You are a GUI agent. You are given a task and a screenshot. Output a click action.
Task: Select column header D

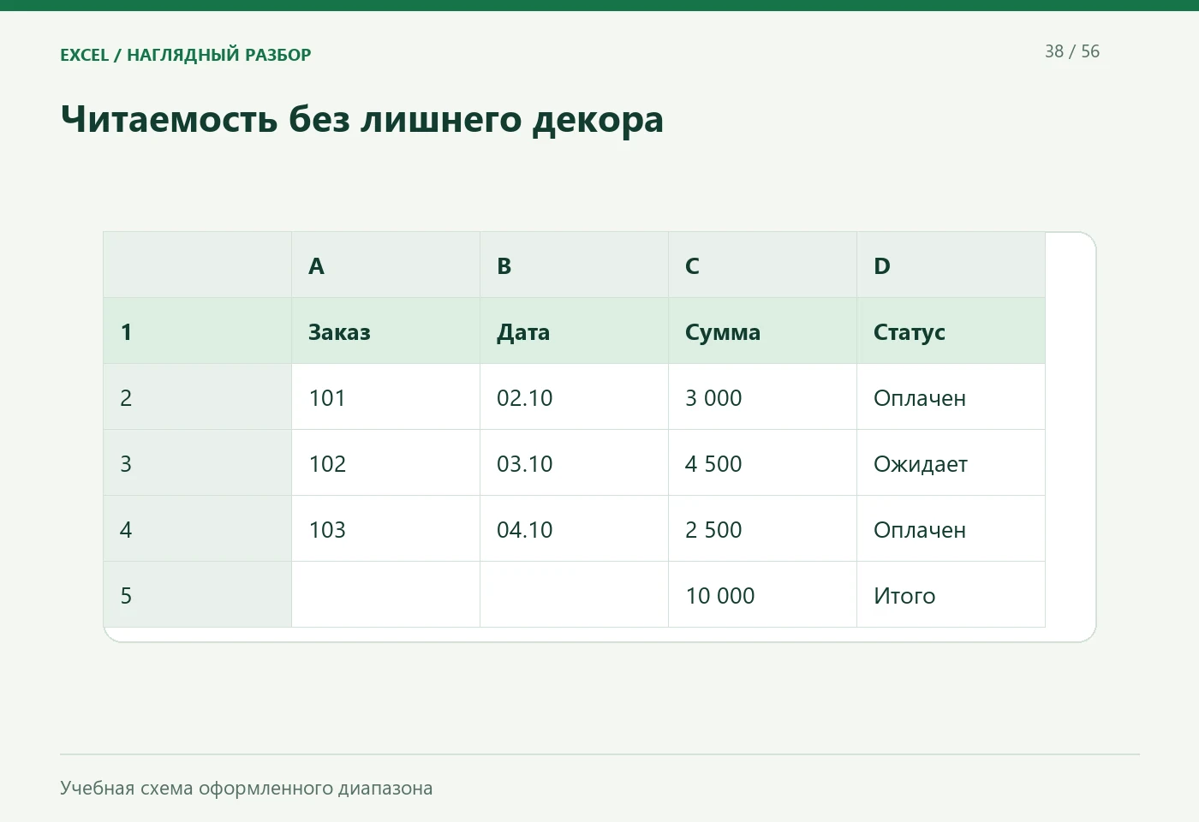[x=951, y=265]
